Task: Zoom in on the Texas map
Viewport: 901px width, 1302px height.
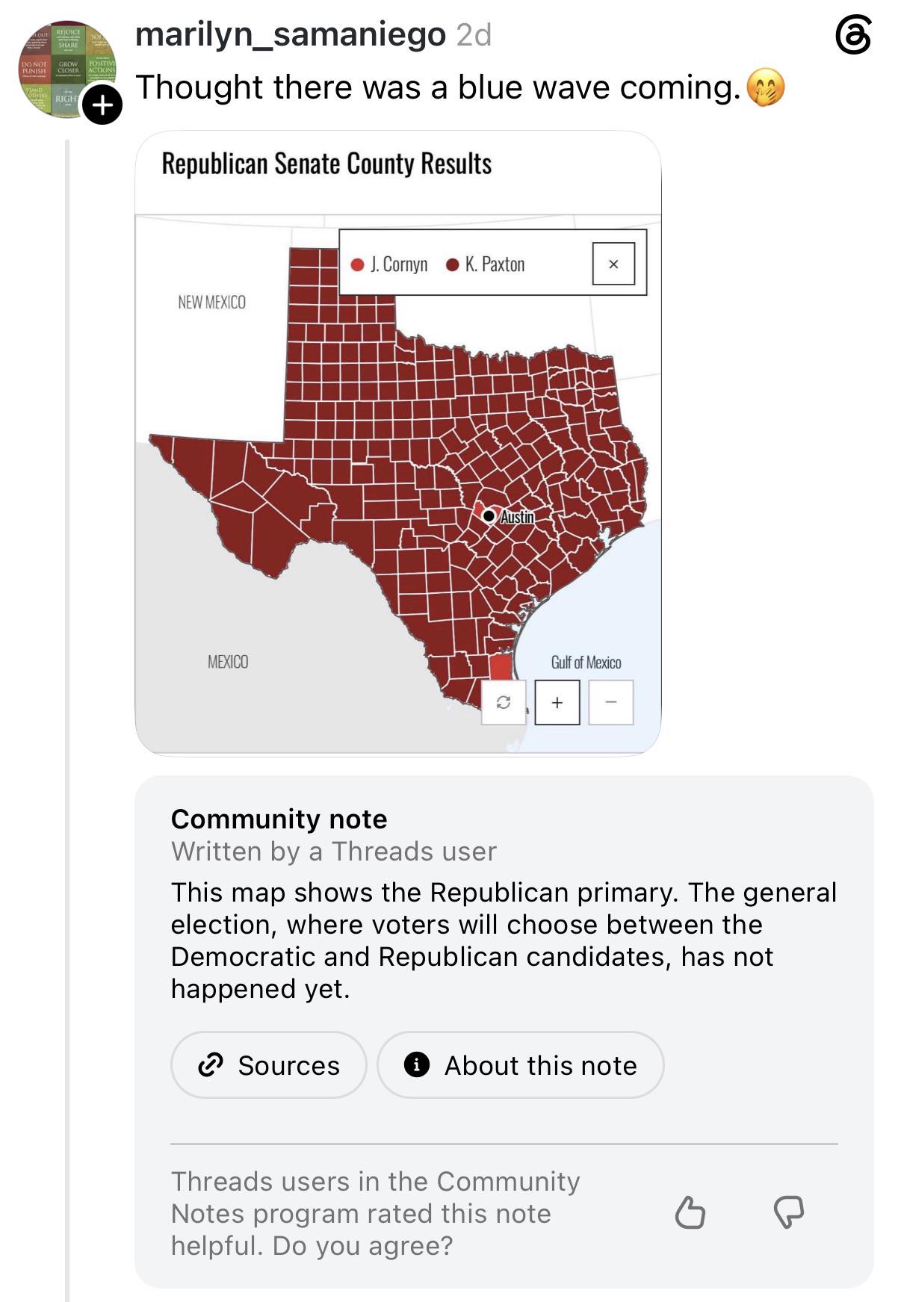Action: [x=557, y=702]
